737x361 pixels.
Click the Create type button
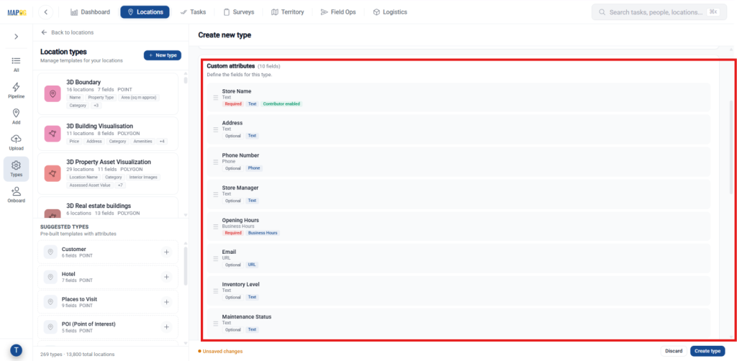point(707,351)
